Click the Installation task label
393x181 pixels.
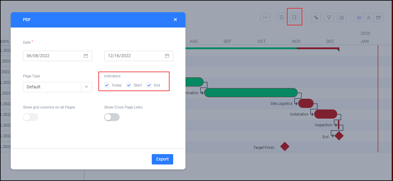click(x=299, y=114)
